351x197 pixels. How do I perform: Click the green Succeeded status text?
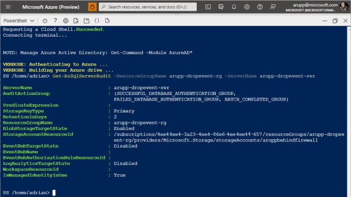(90, 29)
